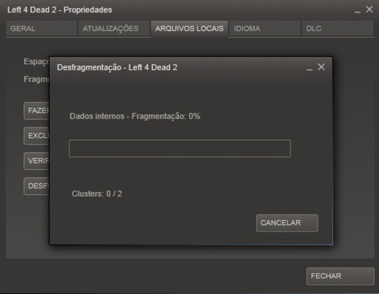Click the partially hidden FAZER button
379x294 pixels.
point(37,111)
